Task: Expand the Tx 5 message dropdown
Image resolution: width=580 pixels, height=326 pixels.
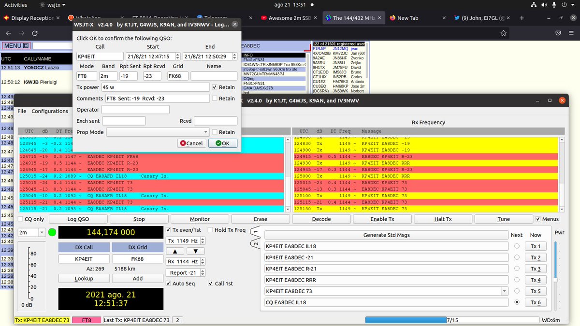Action: (505, 291)
